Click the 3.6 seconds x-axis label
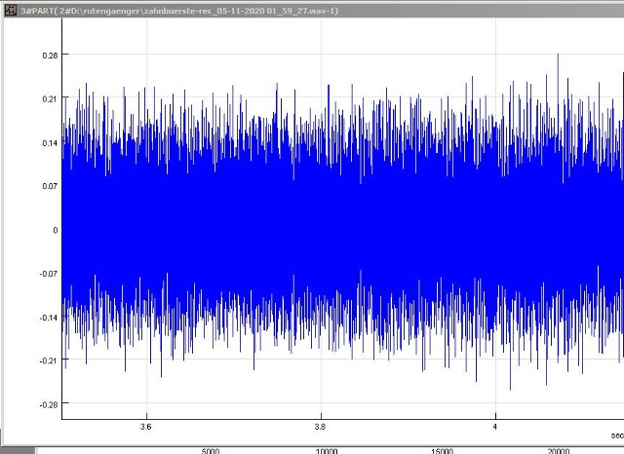Viewport: 624px width, 454px height. pyautogui.click(x=146, y=427)
